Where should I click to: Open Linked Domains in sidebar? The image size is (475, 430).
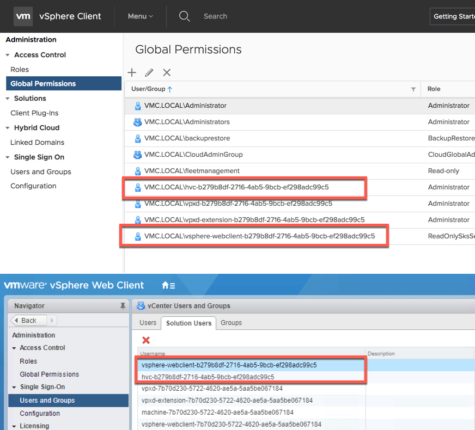pos(37,143)
